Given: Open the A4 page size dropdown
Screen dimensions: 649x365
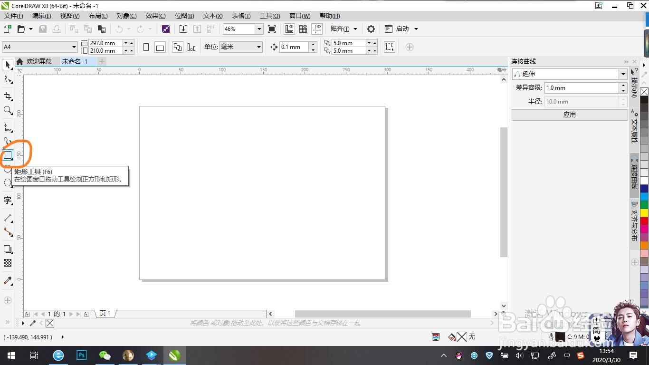Looking at the screenshot, I should point(74,47).
